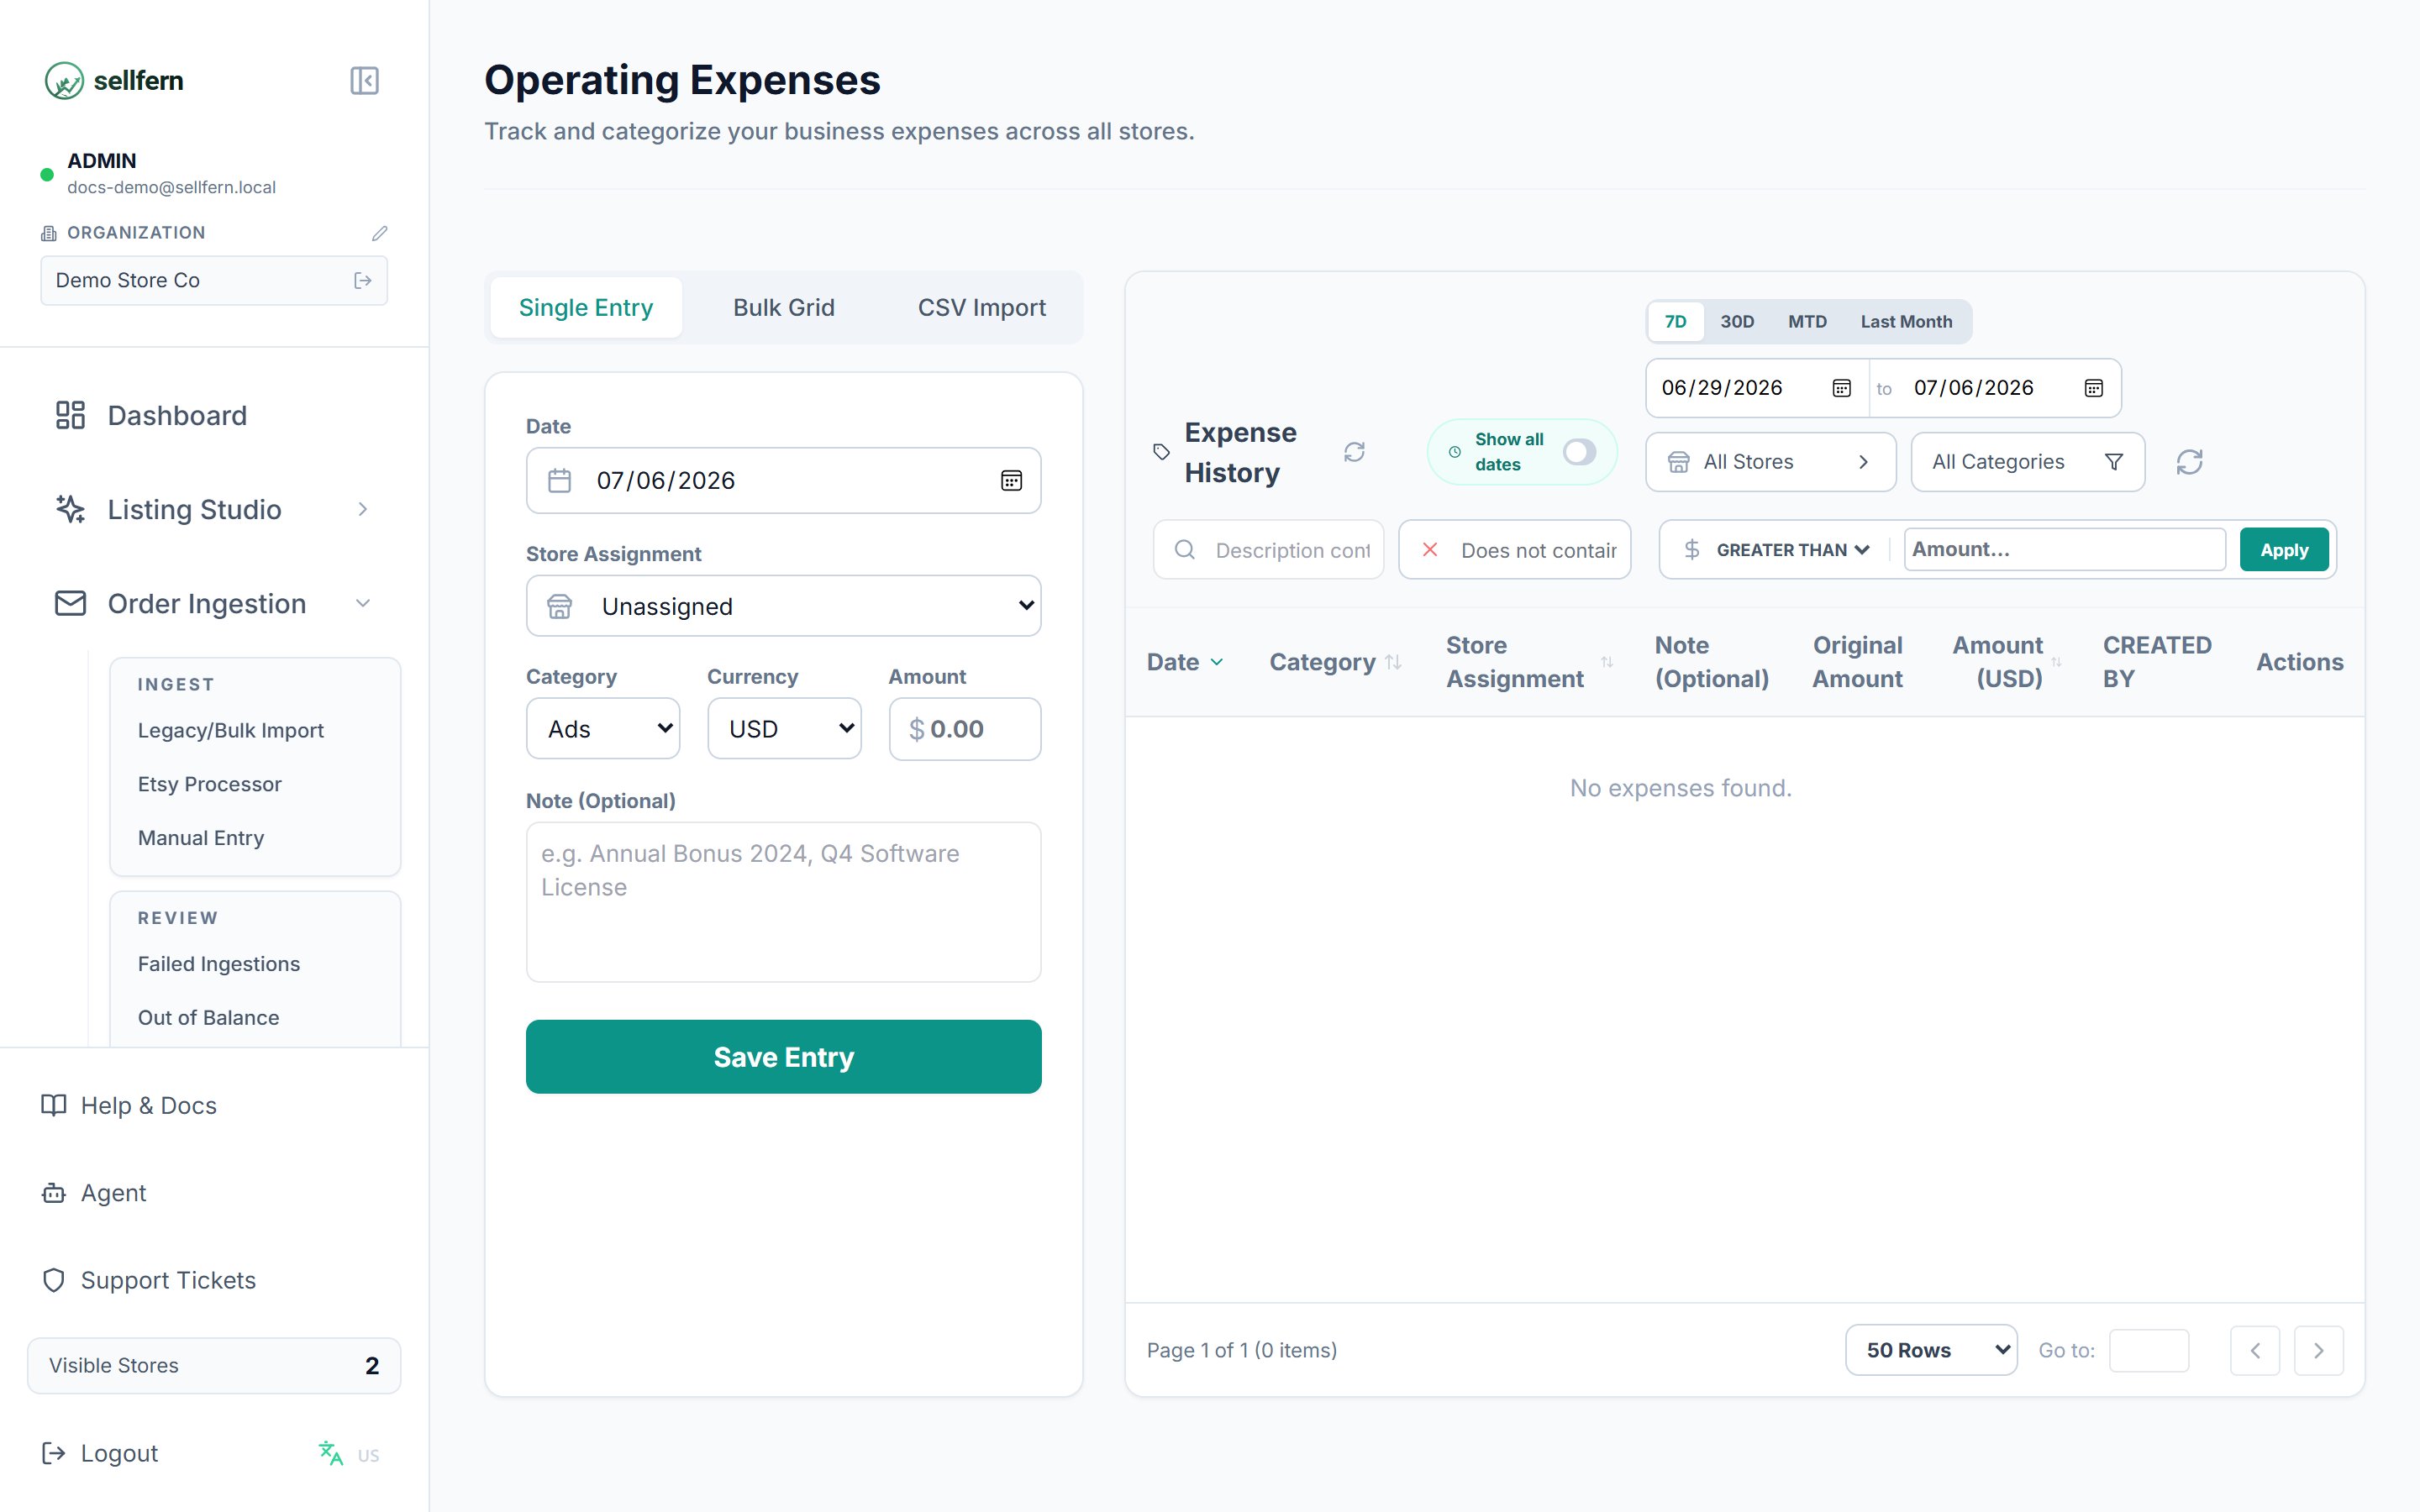Click the switch organization exit icon
The image size is (2420, 1512).
tap(363, 281)
